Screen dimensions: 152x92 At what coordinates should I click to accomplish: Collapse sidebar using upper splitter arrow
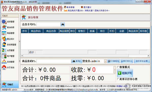pos(20,41)
